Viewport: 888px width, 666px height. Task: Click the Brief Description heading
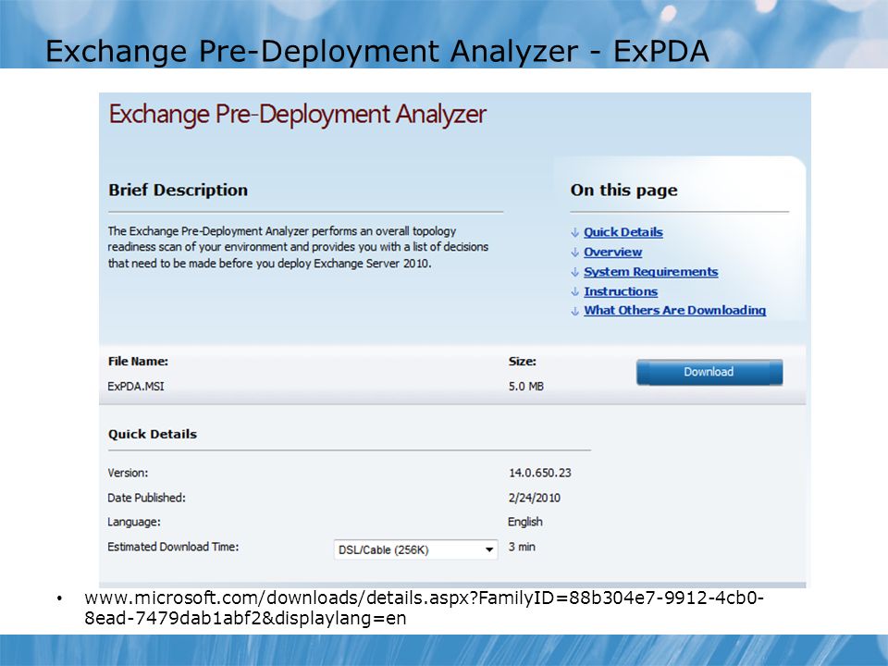178,191
